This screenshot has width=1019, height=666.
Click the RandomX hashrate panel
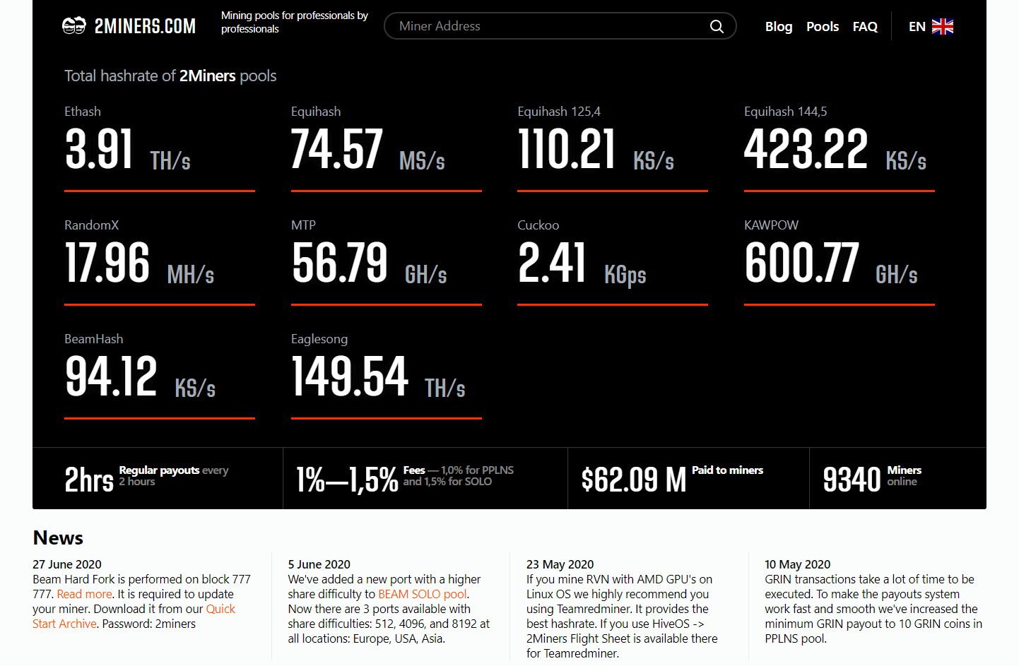pyautogui.click(x=159, y=258)
